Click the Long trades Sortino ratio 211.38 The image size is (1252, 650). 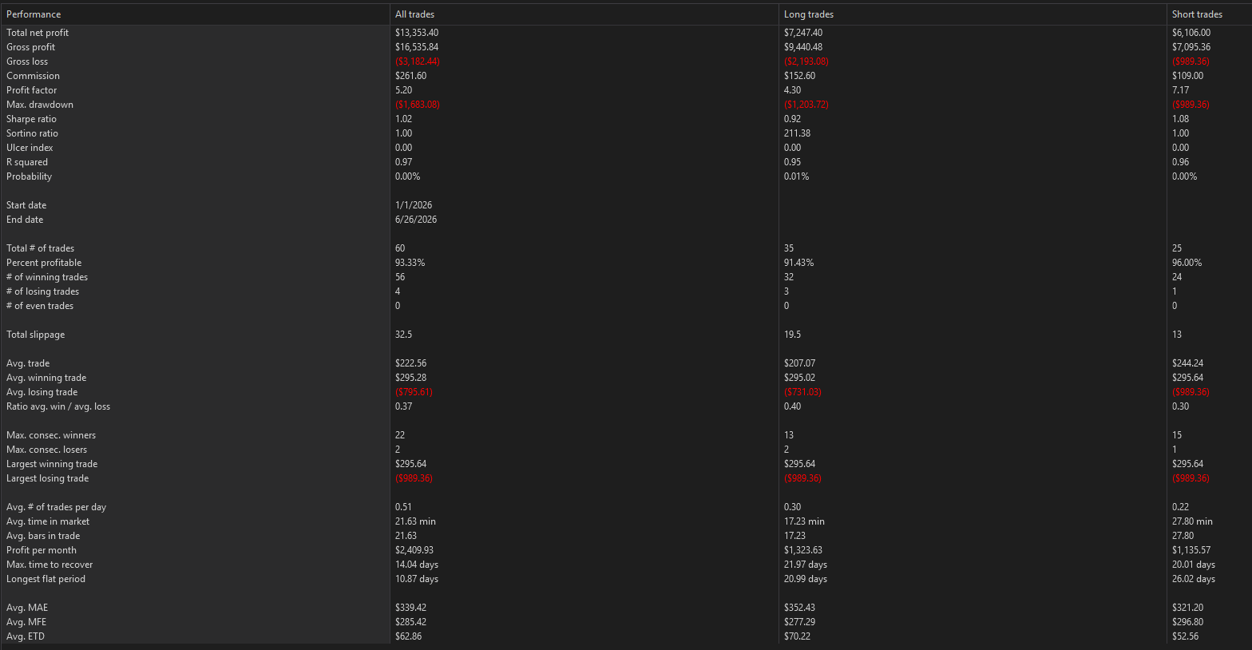point(797,133)
